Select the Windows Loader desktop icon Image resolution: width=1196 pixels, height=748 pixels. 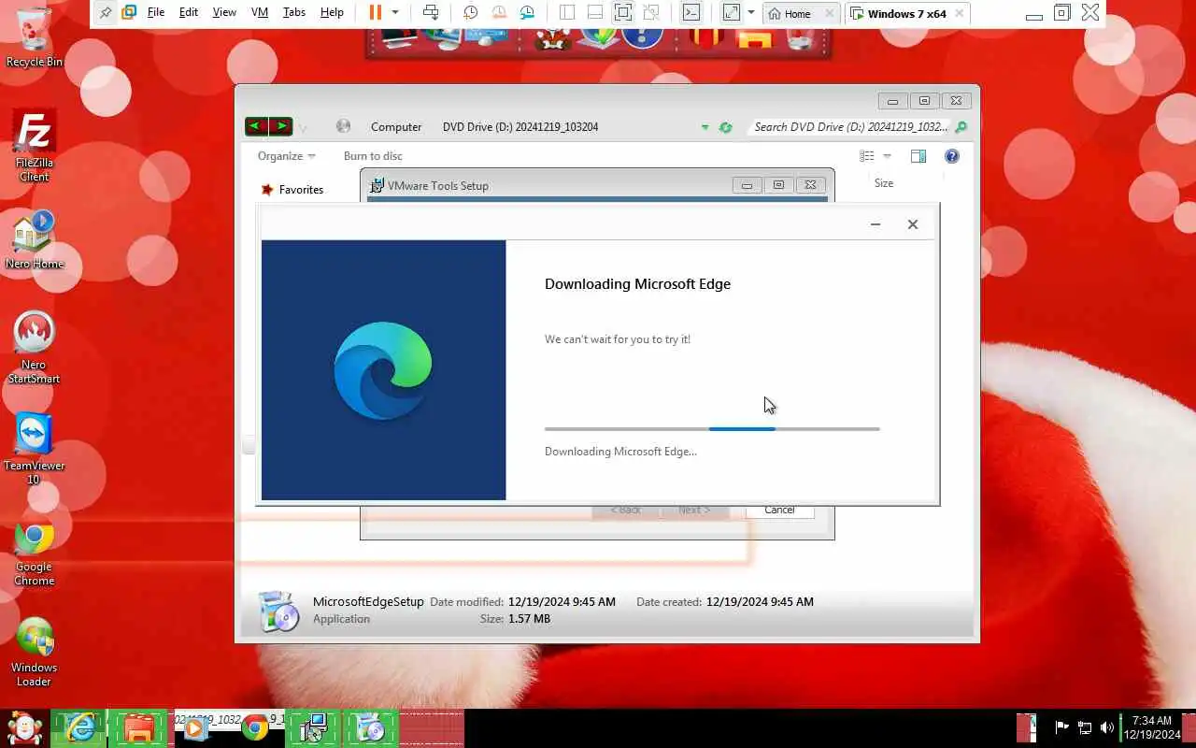(x=34, y=652)
